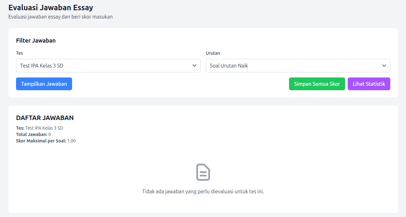
Task: Open the Tes dropdown showing Test IPA Kelas 3 SD
Action: click(x=108, y=66)
